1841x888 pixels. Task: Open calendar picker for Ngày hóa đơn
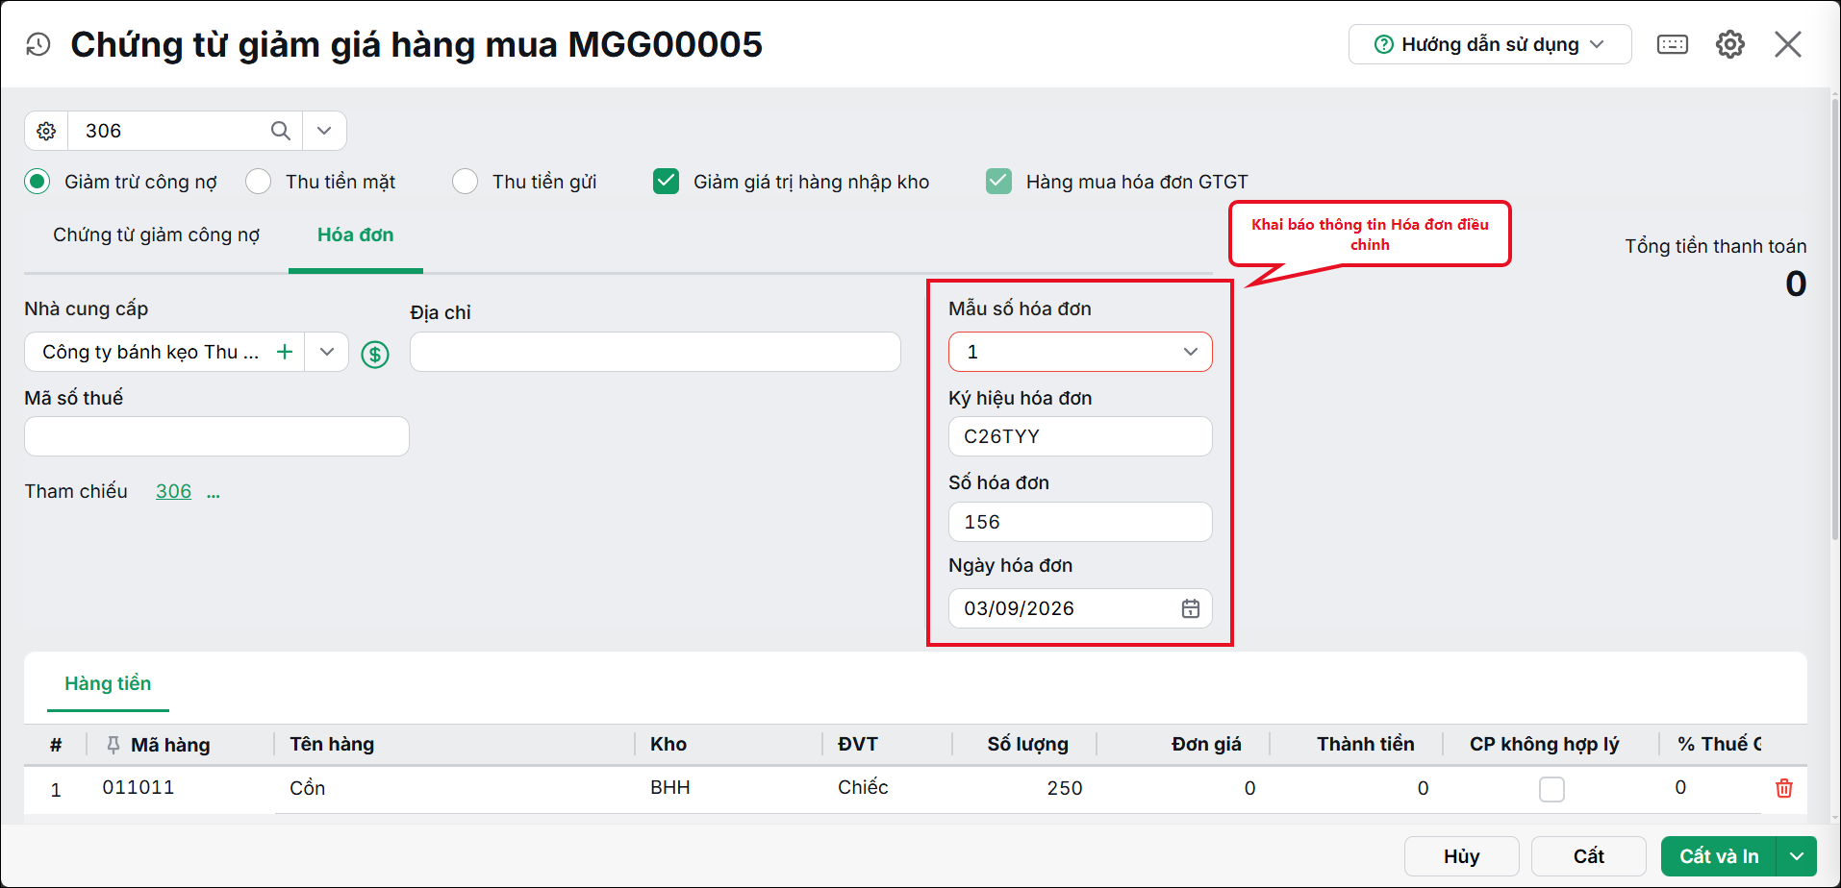(1190, 608)
